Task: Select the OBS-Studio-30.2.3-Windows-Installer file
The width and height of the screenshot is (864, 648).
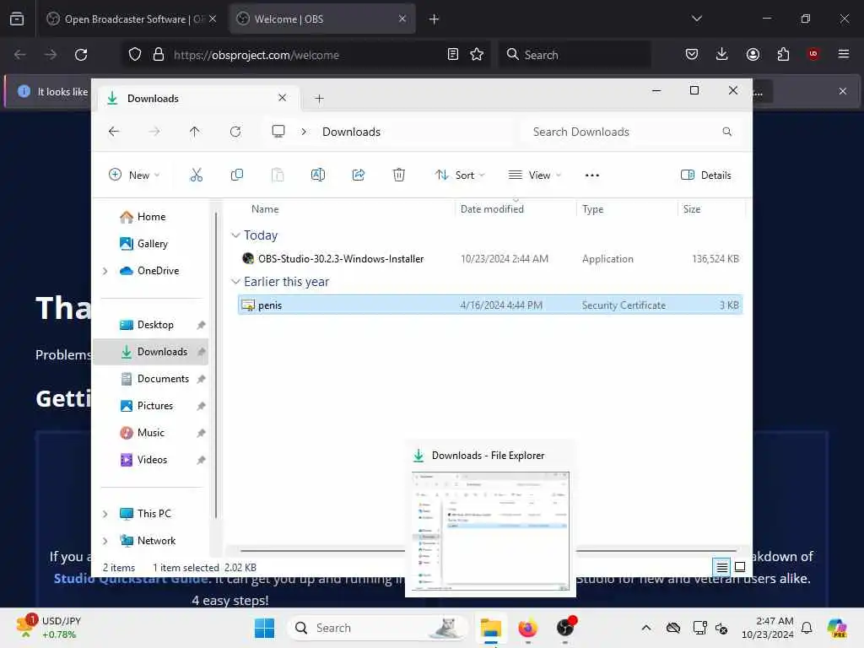Action: 490,259
